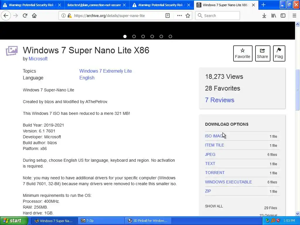Click SHOW ALL files link
The height and width of the screenshot is (225, 300).
coord(214,206)
